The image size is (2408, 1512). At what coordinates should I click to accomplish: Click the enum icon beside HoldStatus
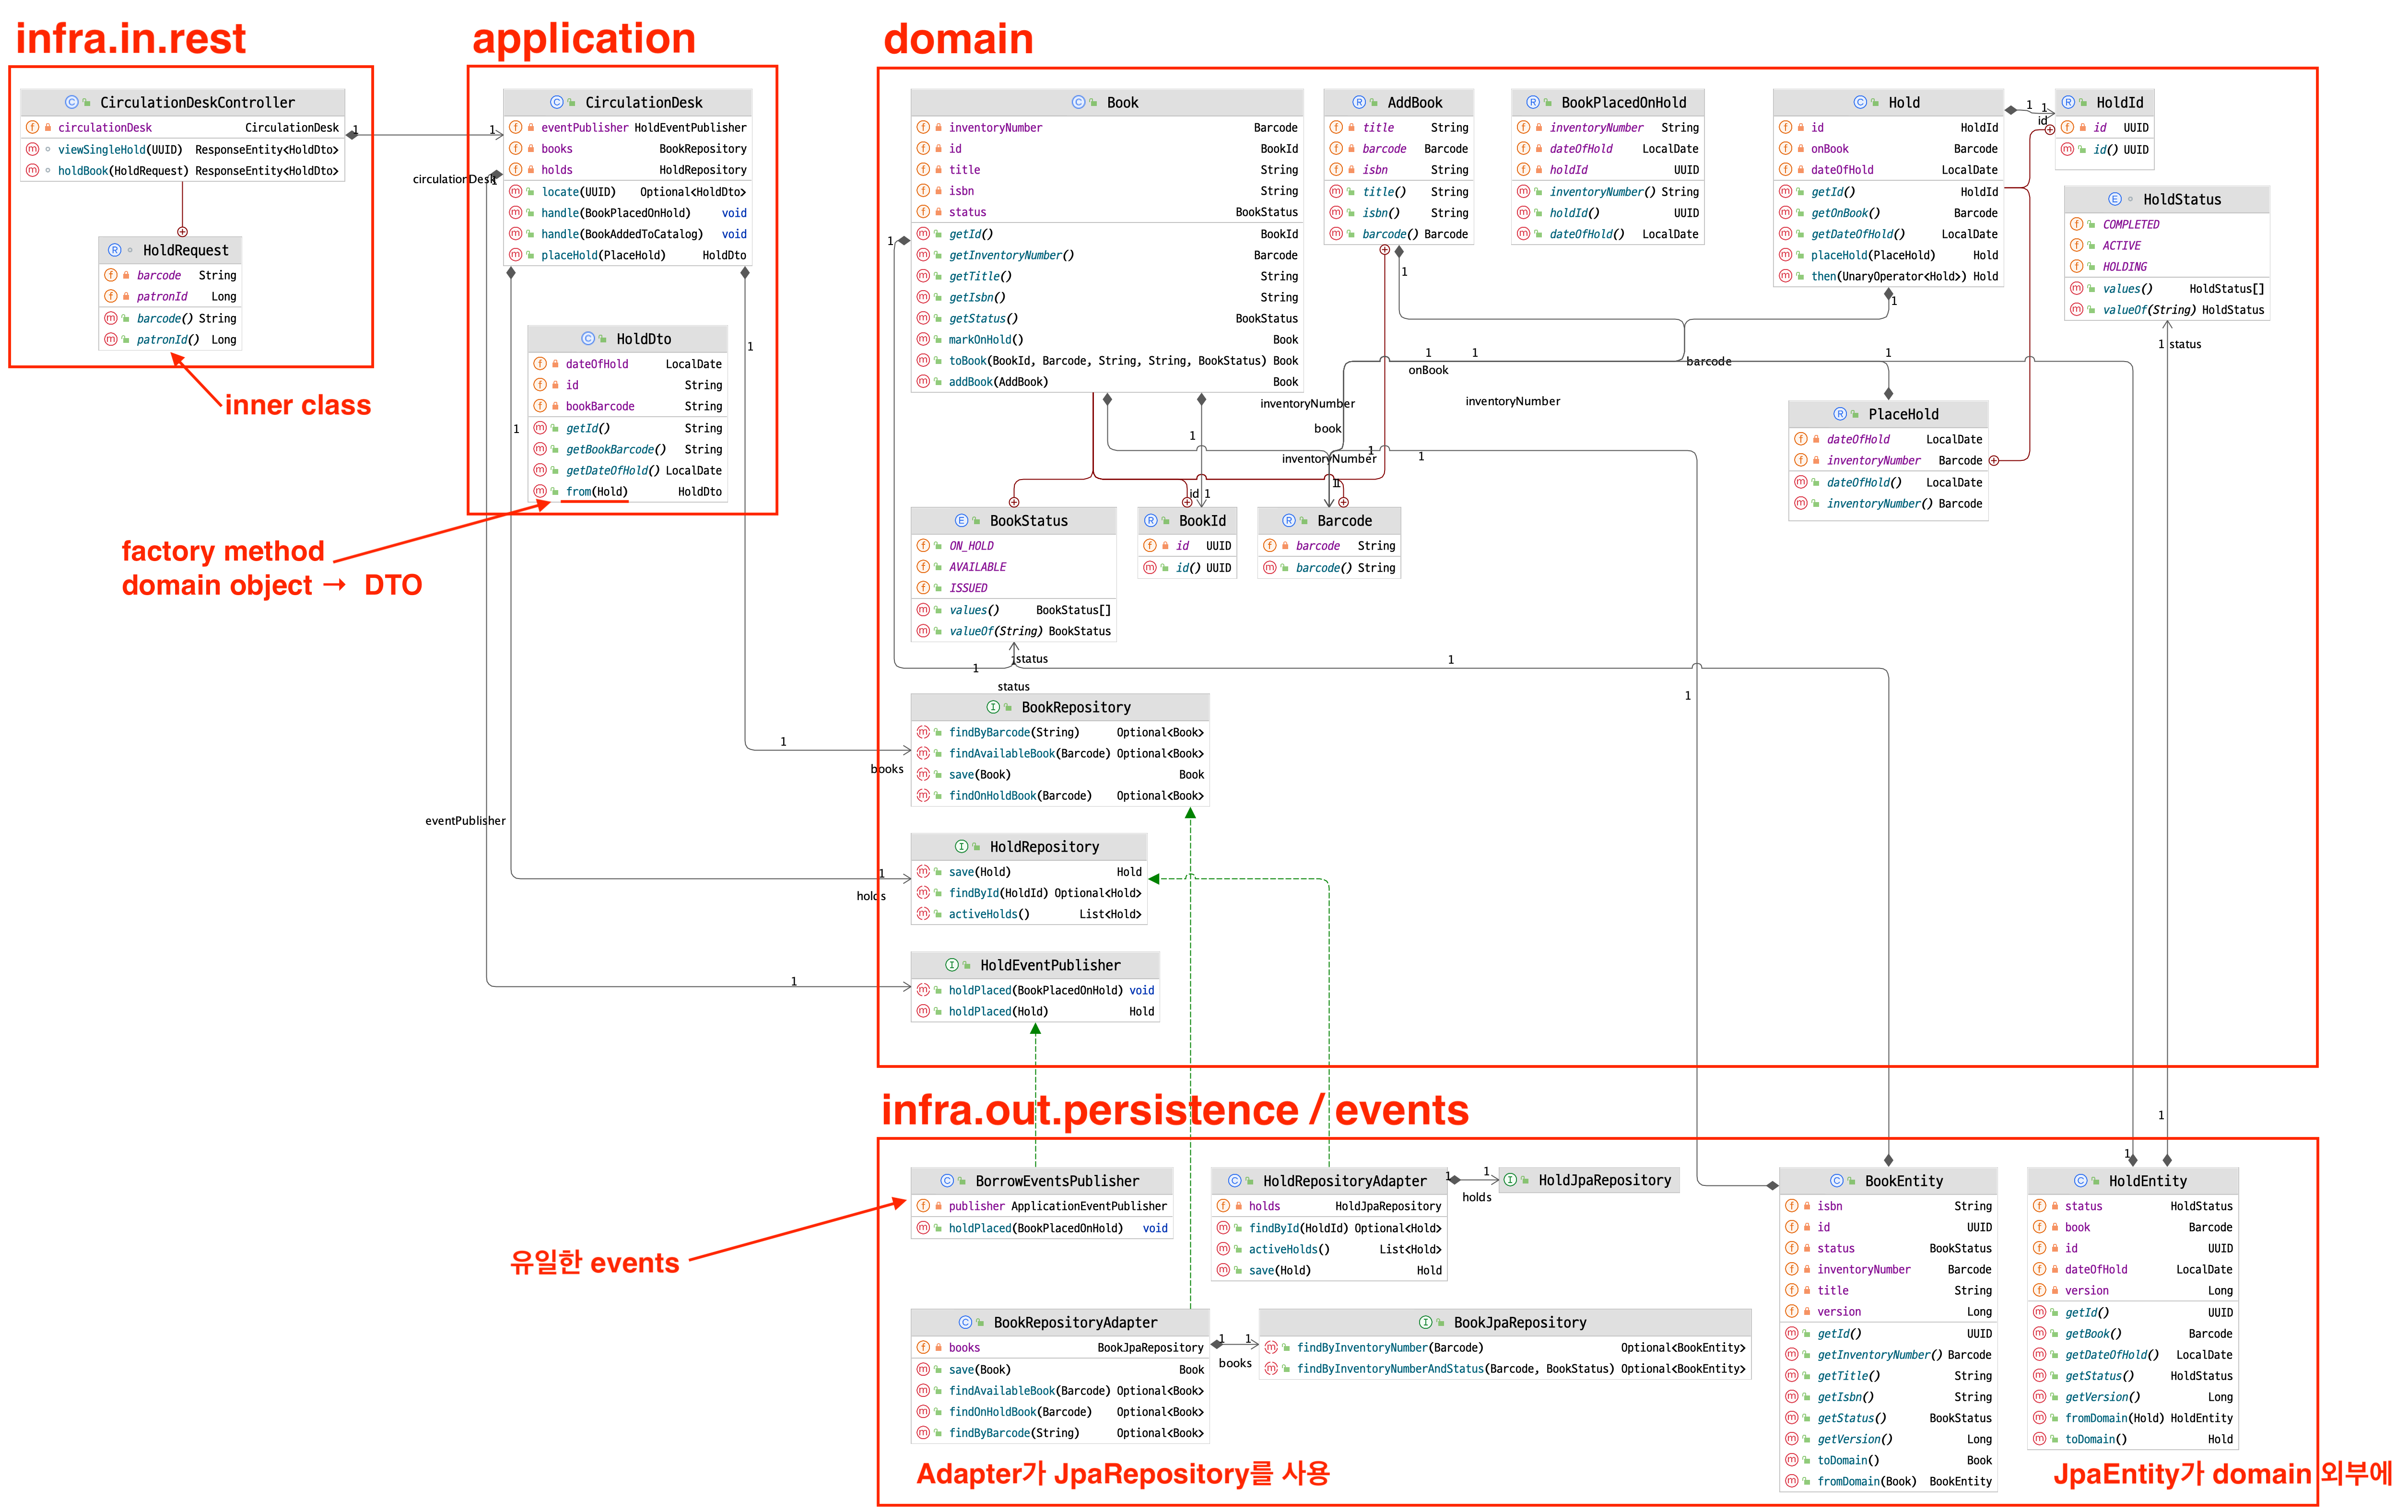[x=2115, y=199]
